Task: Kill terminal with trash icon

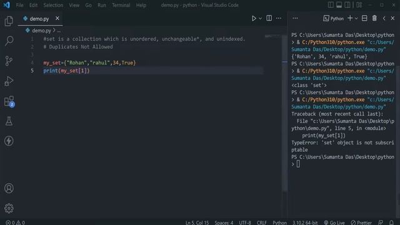Action: 374,18
